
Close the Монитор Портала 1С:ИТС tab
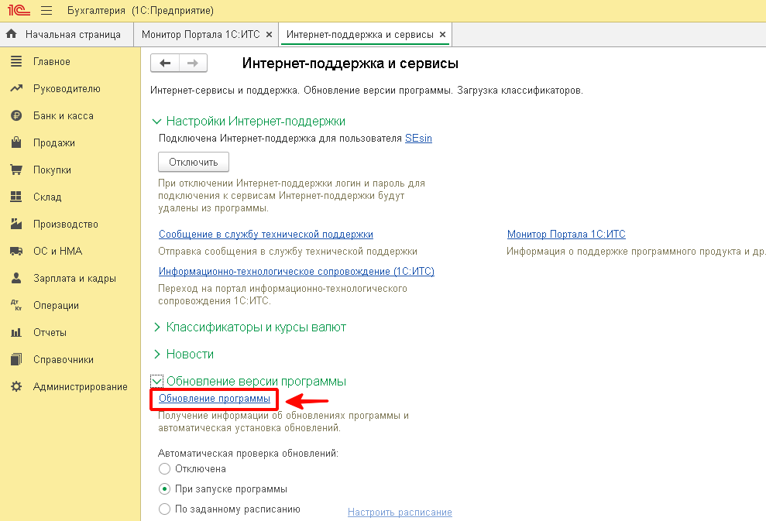[269, 35]
